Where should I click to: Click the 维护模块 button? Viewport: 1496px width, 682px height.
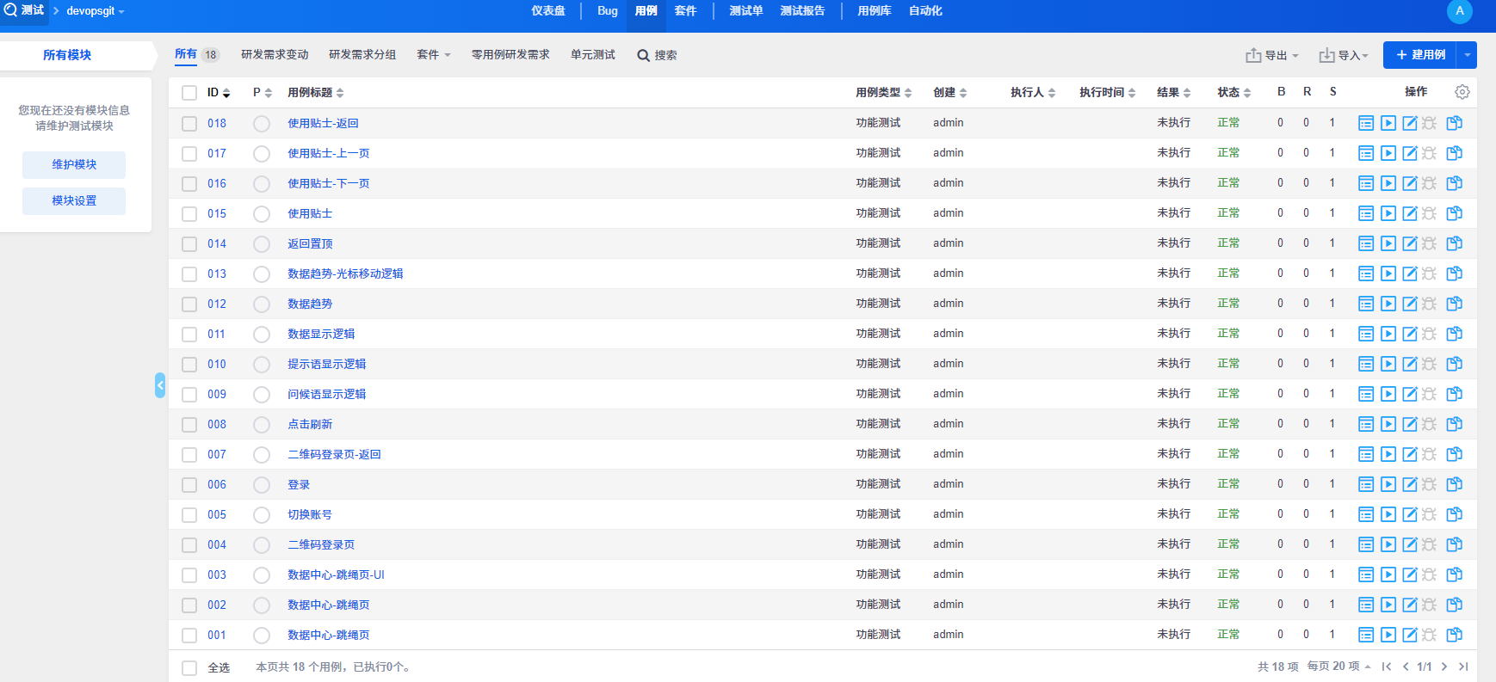click(74, 164)
